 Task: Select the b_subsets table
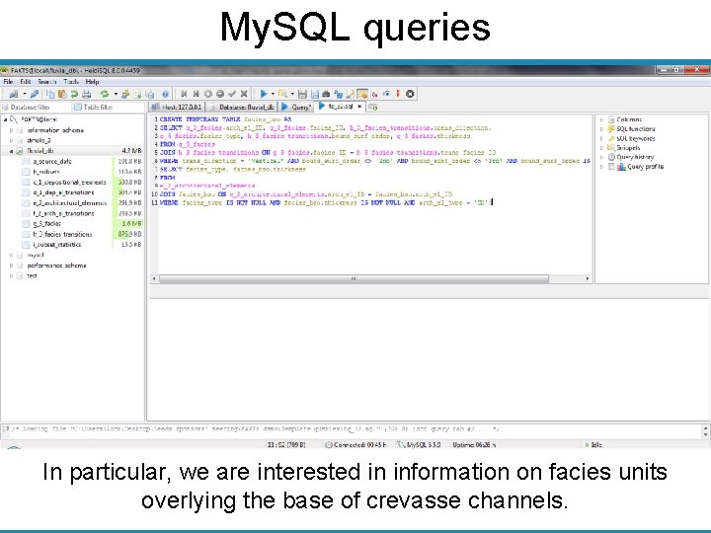46,172
